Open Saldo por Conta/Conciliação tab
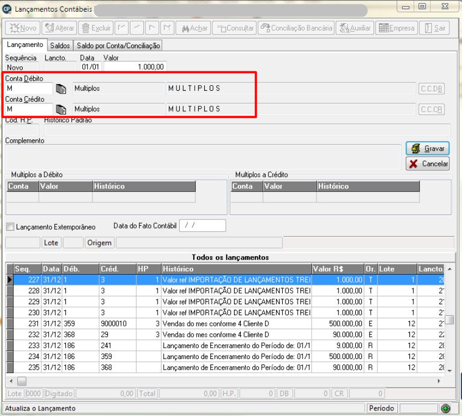This screenshot has height=416, width=462. pos(118,46)
